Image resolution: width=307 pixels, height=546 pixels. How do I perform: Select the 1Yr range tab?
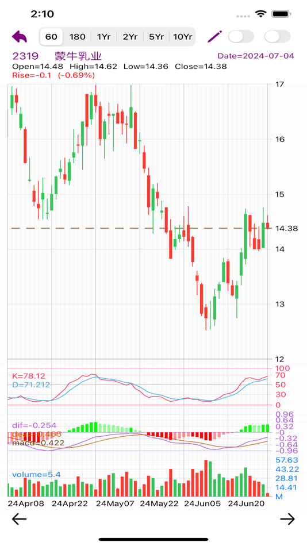[x=104, y=37]
